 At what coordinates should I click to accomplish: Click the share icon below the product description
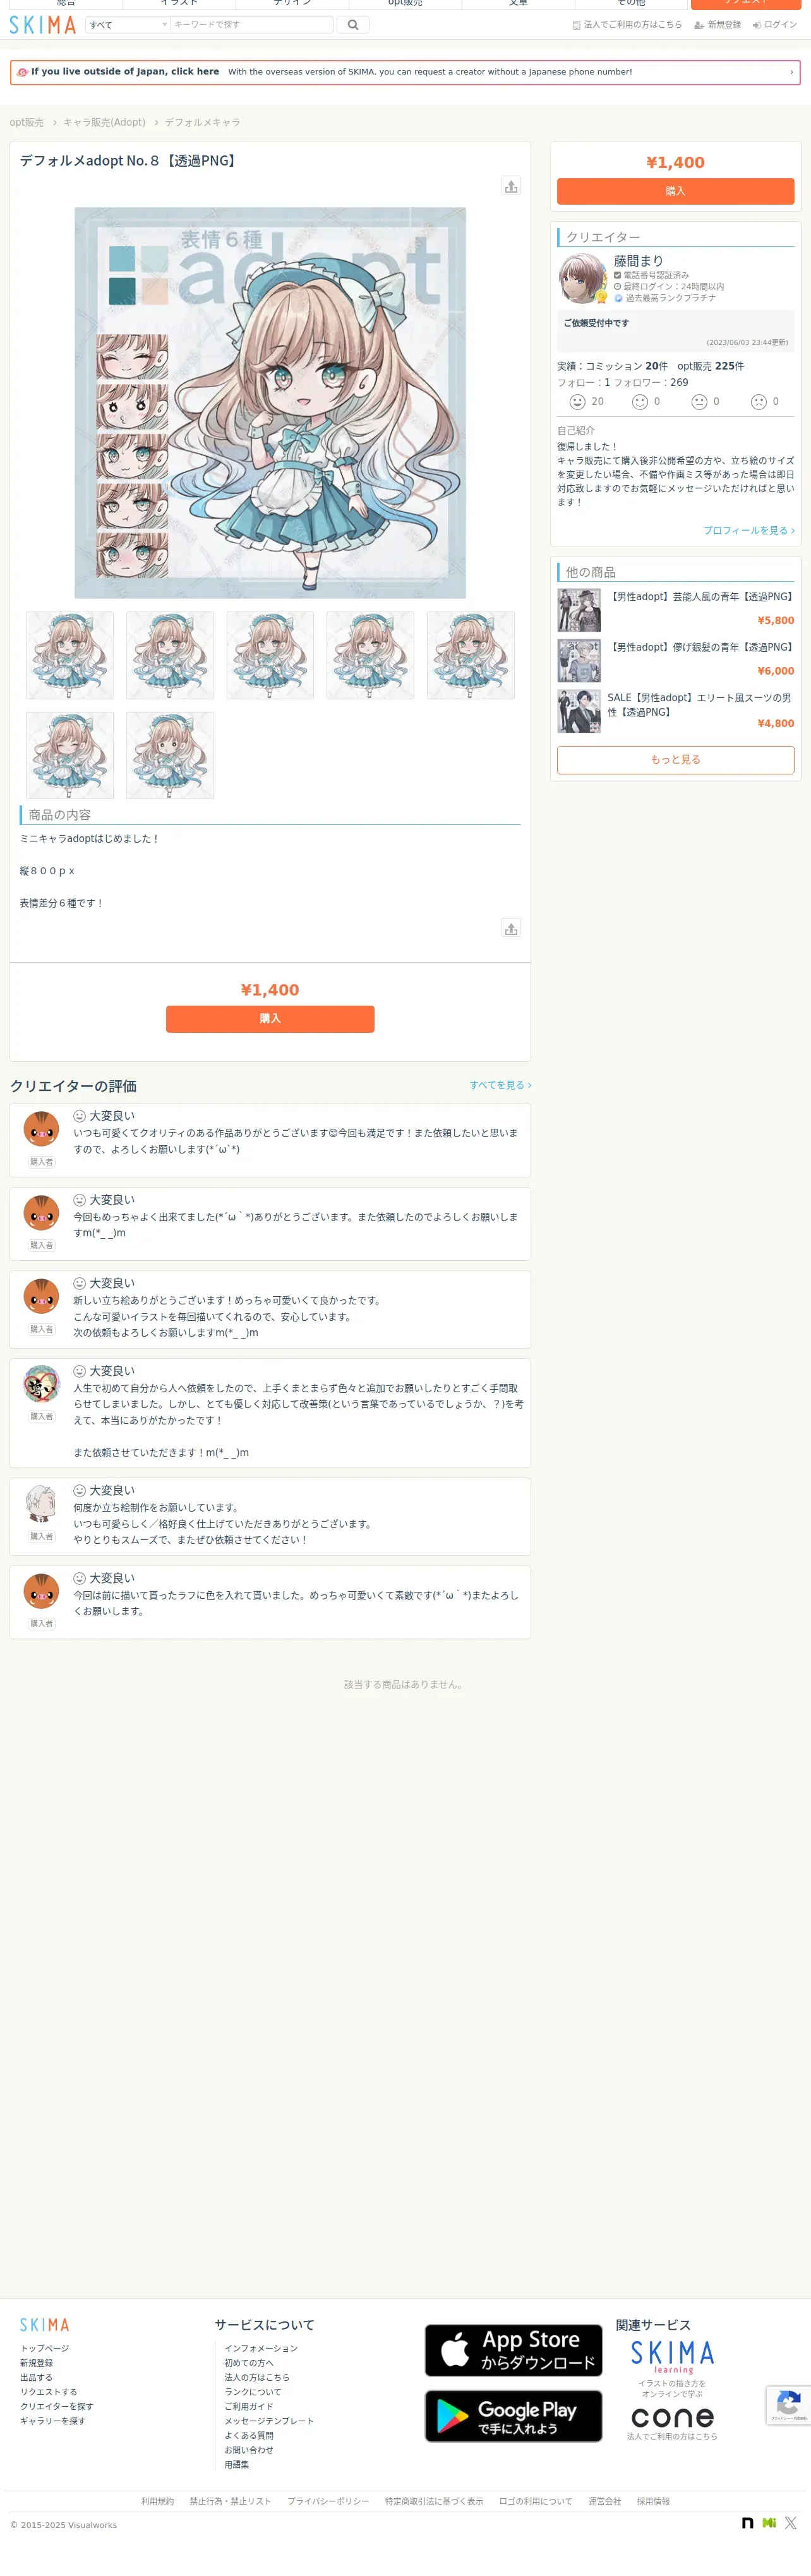click(x=511, y=928)
